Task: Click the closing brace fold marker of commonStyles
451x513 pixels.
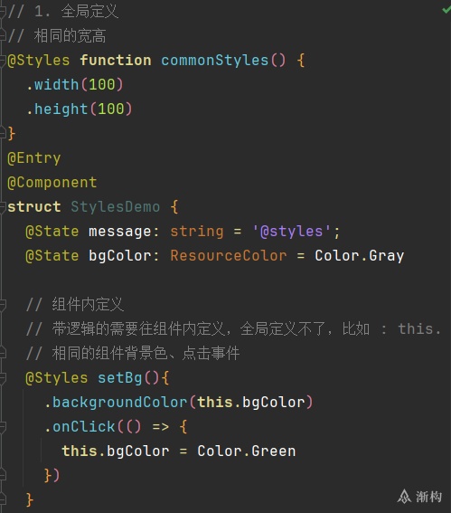Action: 3,134
